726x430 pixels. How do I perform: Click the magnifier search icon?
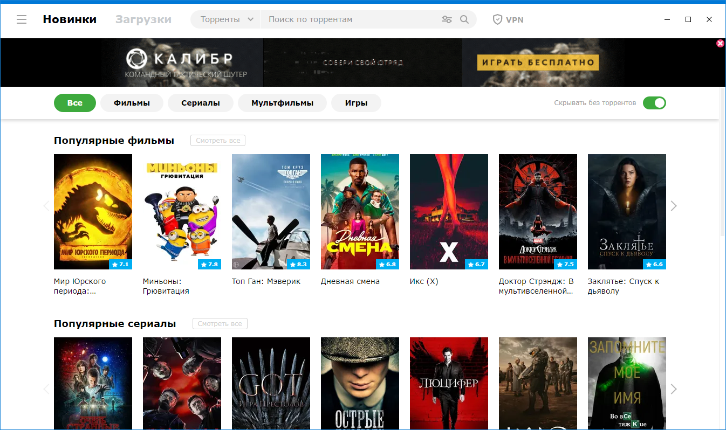point(464,19)
